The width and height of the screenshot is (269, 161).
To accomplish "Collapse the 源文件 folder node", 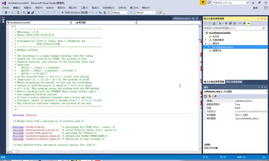I will 206,43.
